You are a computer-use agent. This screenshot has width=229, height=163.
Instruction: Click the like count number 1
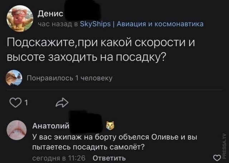click(x=26, y=104)
